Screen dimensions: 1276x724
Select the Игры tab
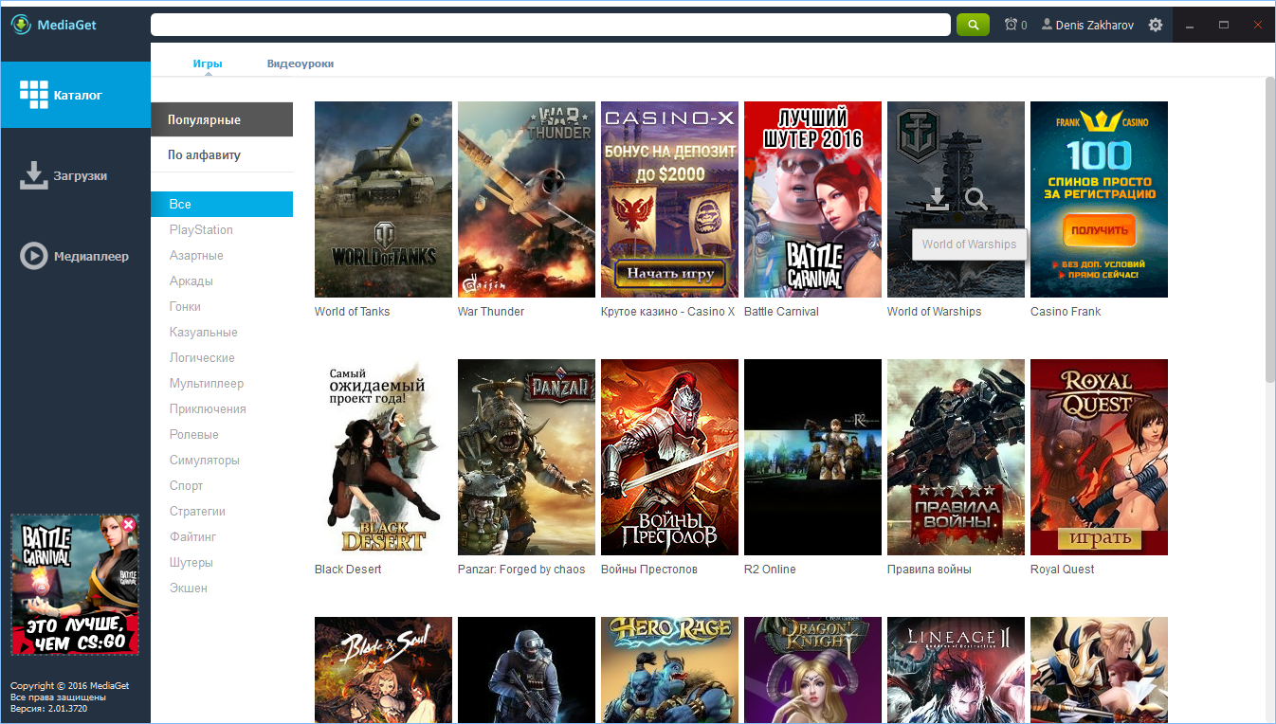coord(208,63)
